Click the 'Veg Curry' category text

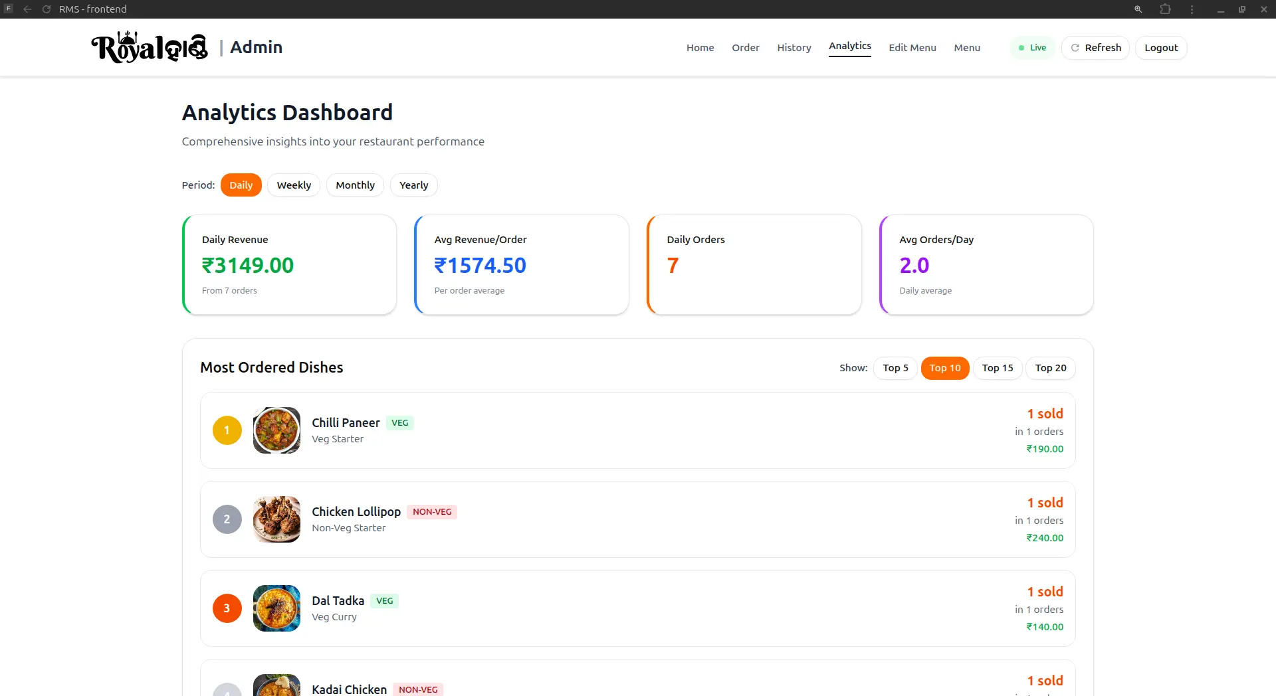(x=334, y=617)
